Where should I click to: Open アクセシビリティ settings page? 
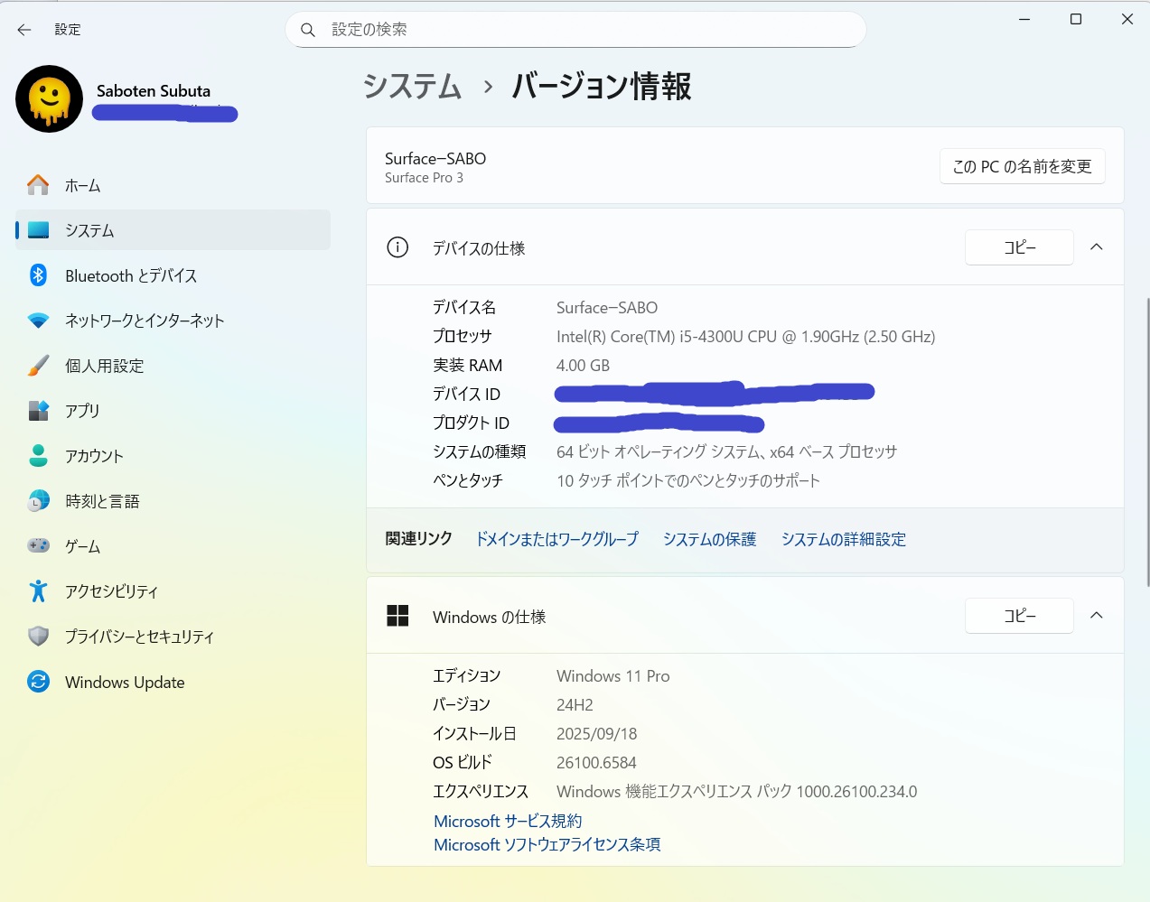click(173, 591)
